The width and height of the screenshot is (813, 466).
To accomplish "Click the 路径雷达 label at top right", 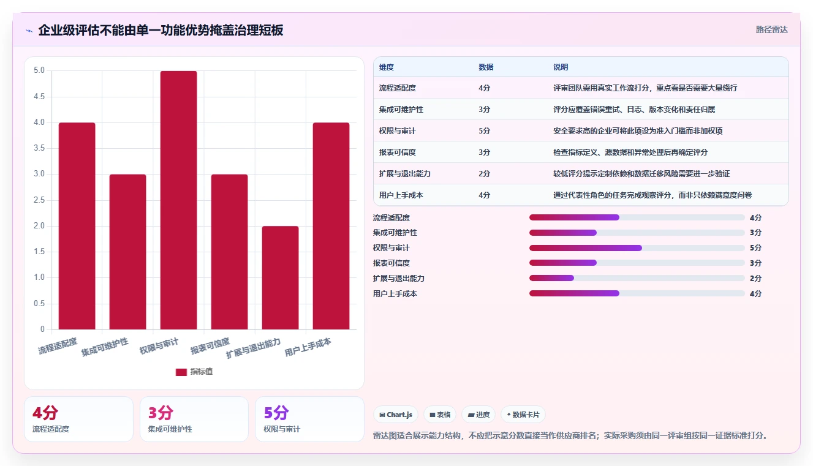I will 771,29.
